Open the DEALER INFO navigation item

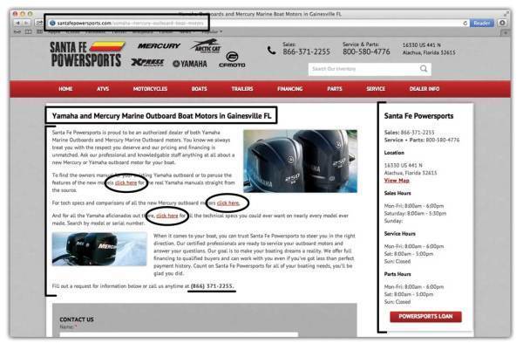point(425,89)
